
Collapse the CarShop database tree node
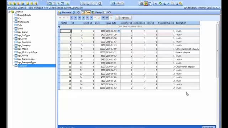9,12
